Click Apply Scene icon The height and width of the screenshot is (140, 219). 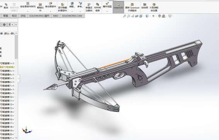click(x=163, y=16)
